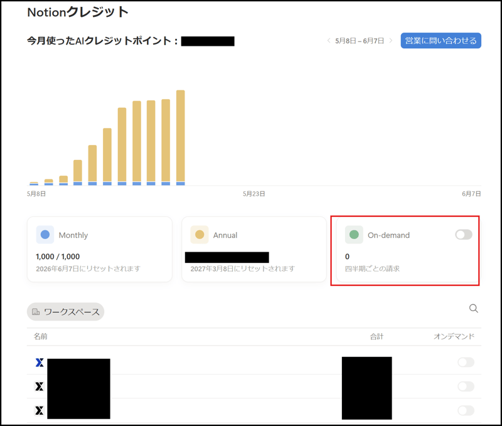Click 四半期ごとの請求 text
Screen dimensions: 502x426
pyautogui.click(x=372, y=269)
